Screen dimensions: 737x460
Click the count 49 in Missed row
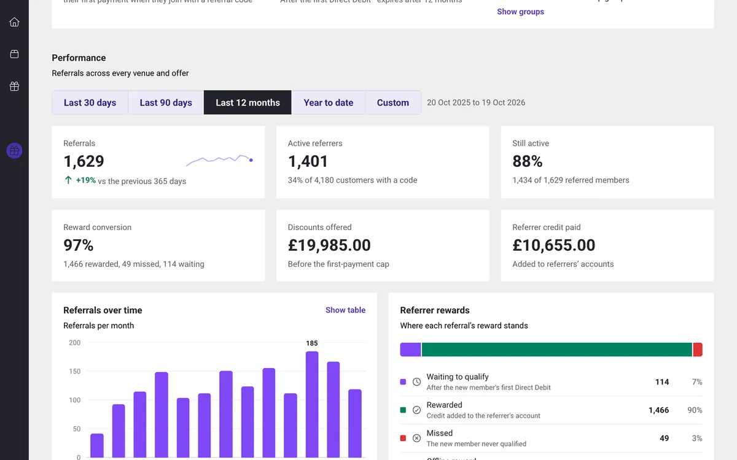tap(665, 438)
